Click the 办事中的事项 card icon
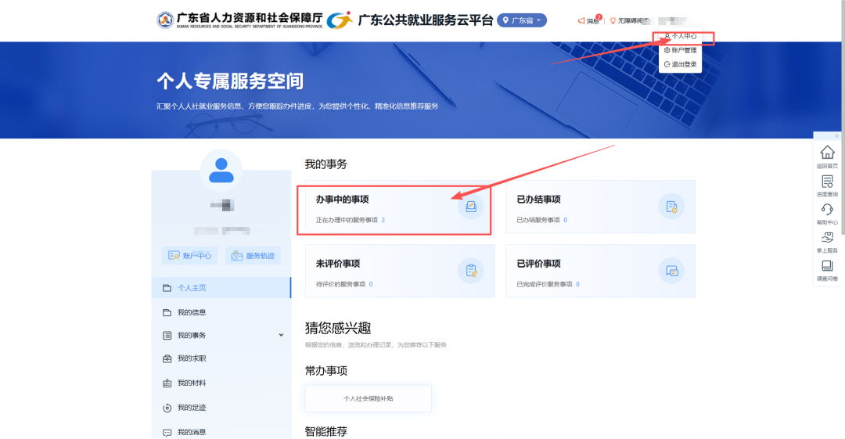The image size is (845, 439). point(470,207)
